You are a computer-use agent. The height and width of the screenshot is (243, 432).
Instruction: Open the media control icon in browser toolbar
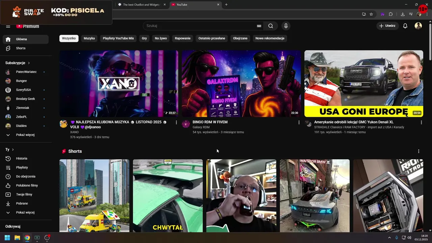411,14
